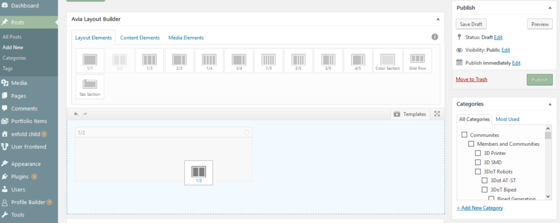Open the Most Used categories tab
Screen dimensions: 560x223
pos(507,119)
